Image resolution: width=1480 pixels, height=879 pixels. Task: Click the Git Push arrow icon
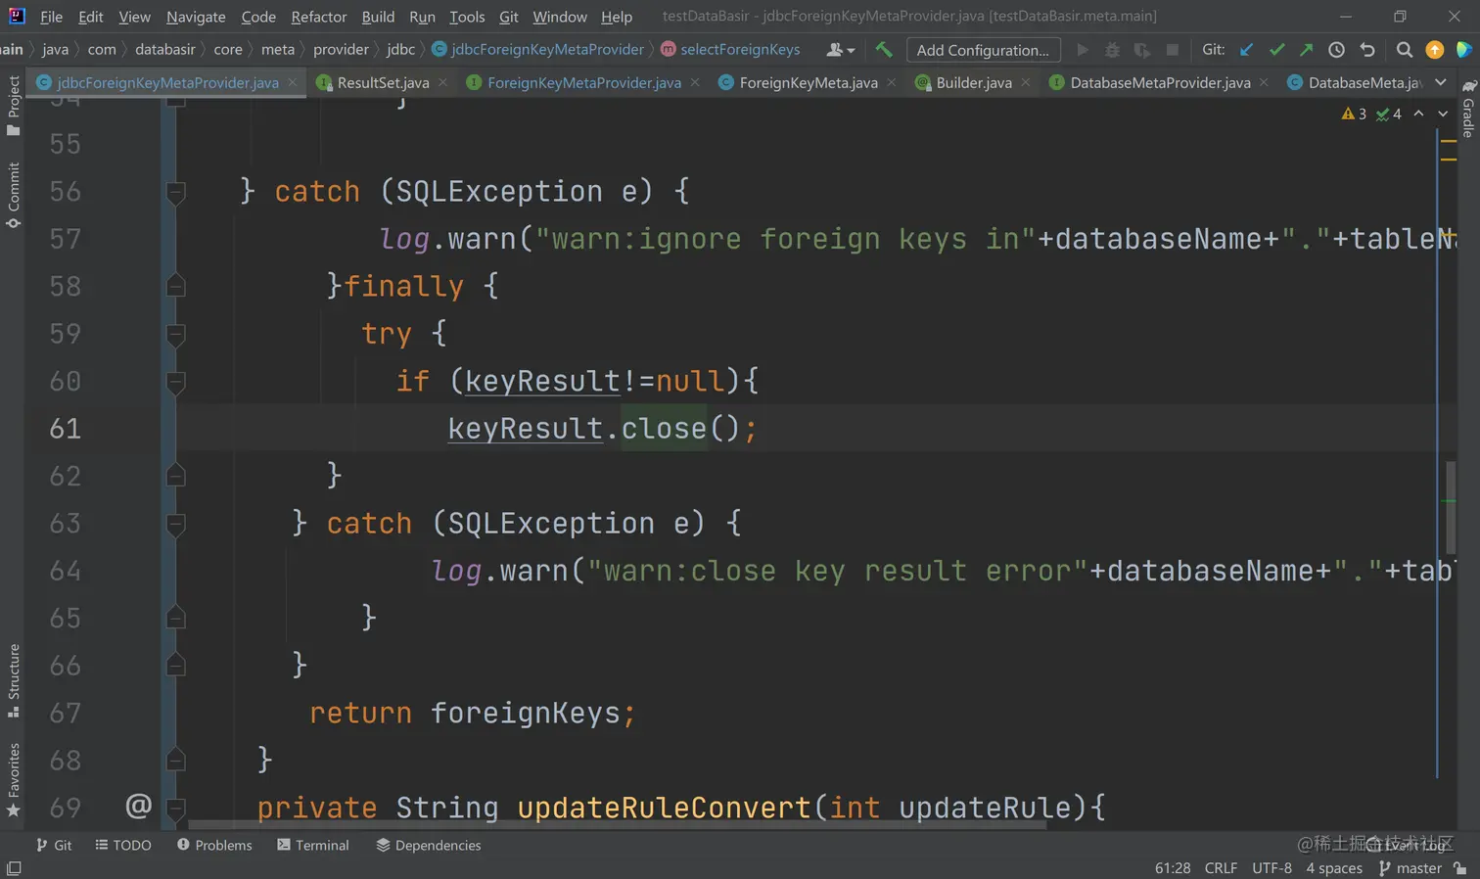coord(1307,49)
